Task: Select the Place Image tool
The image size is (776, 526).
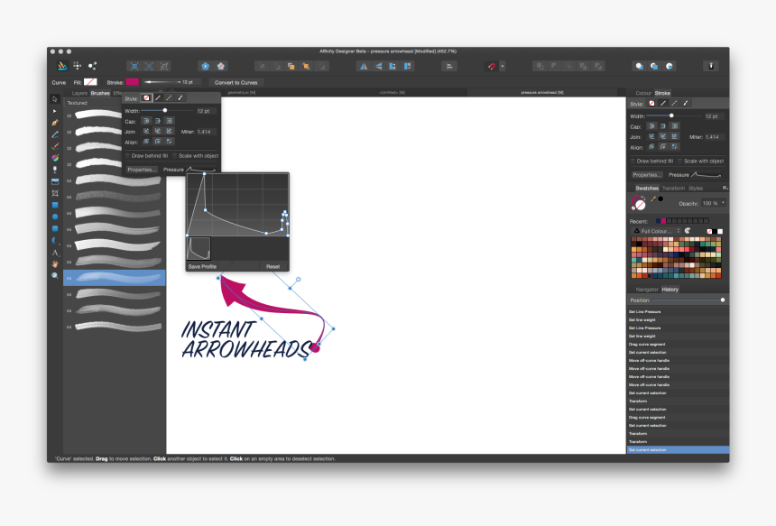Action: click(x=55, y=181)
